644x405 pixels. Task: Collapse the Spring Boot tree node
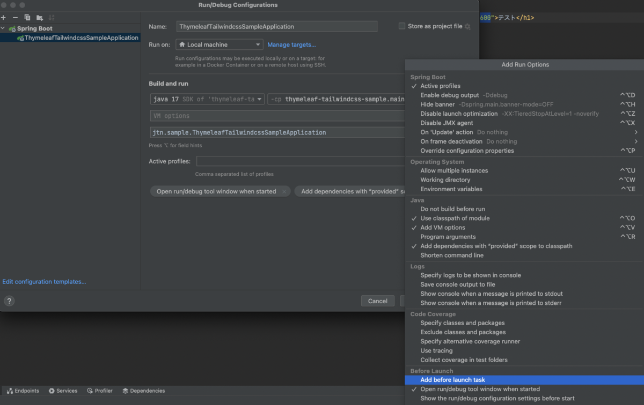pos(3,28)
